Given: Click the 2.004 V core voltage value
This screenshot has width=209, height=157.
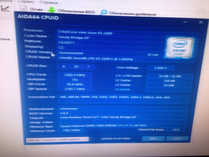Looking at the screenshot, I should pyautogui.click(x=161, y=68).
